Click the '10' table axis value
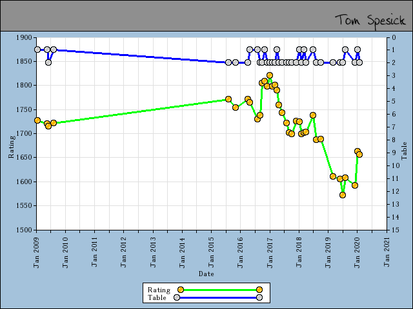 tap(396, 165)
